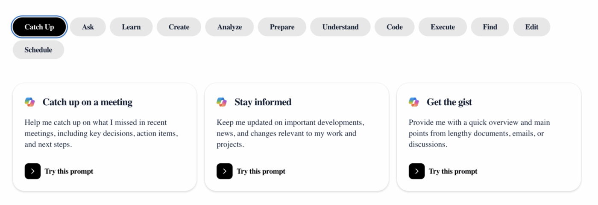Click arrow icon in Stay informed card
Viewport: 598px width, 205px height.
pos(225,171)
